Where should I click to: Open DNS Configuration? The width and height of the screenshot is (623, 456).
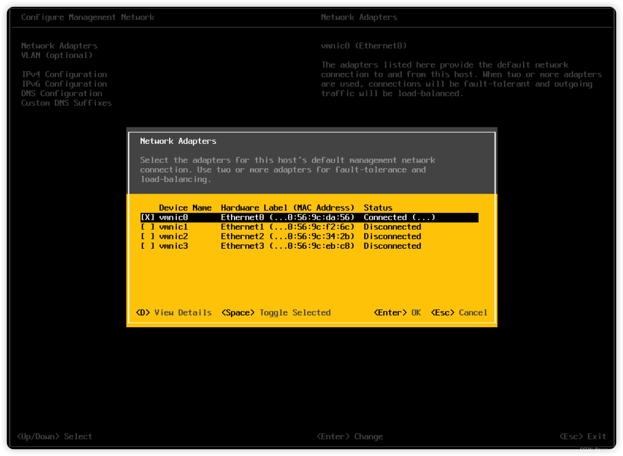[x=61, y=93]
